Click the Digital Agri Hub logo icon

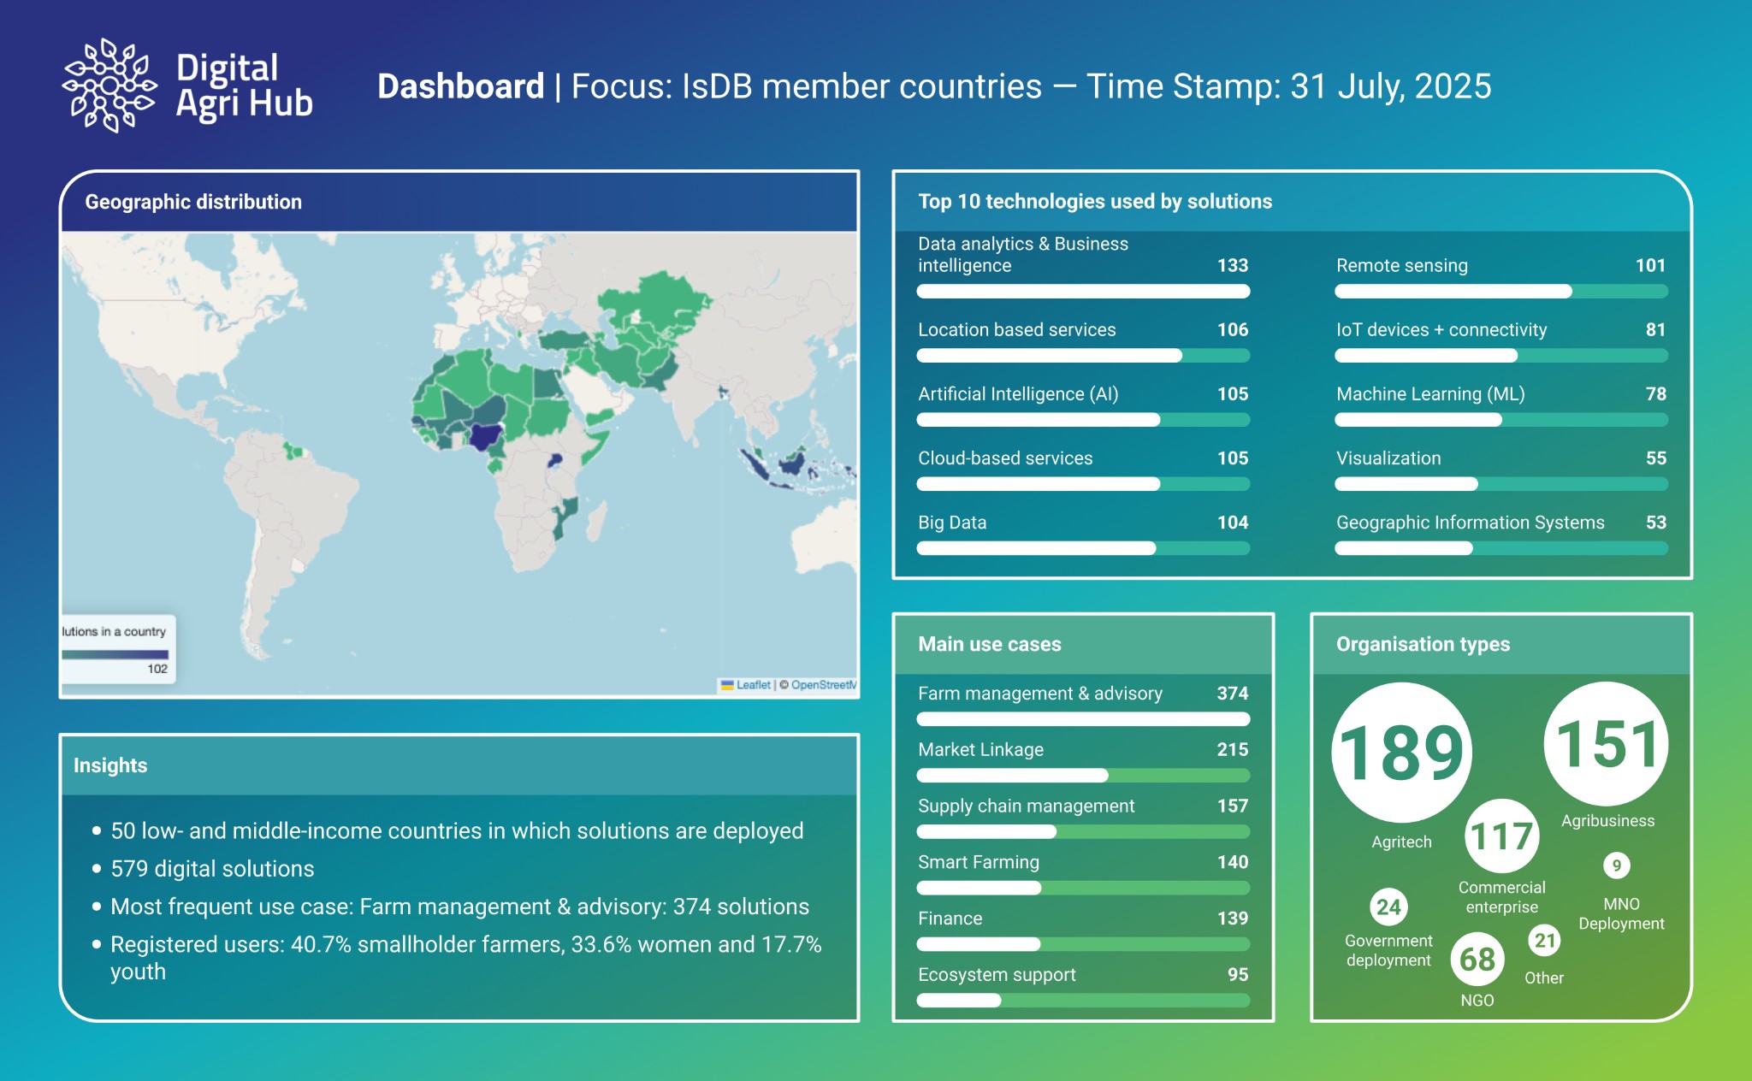[109, 86]
